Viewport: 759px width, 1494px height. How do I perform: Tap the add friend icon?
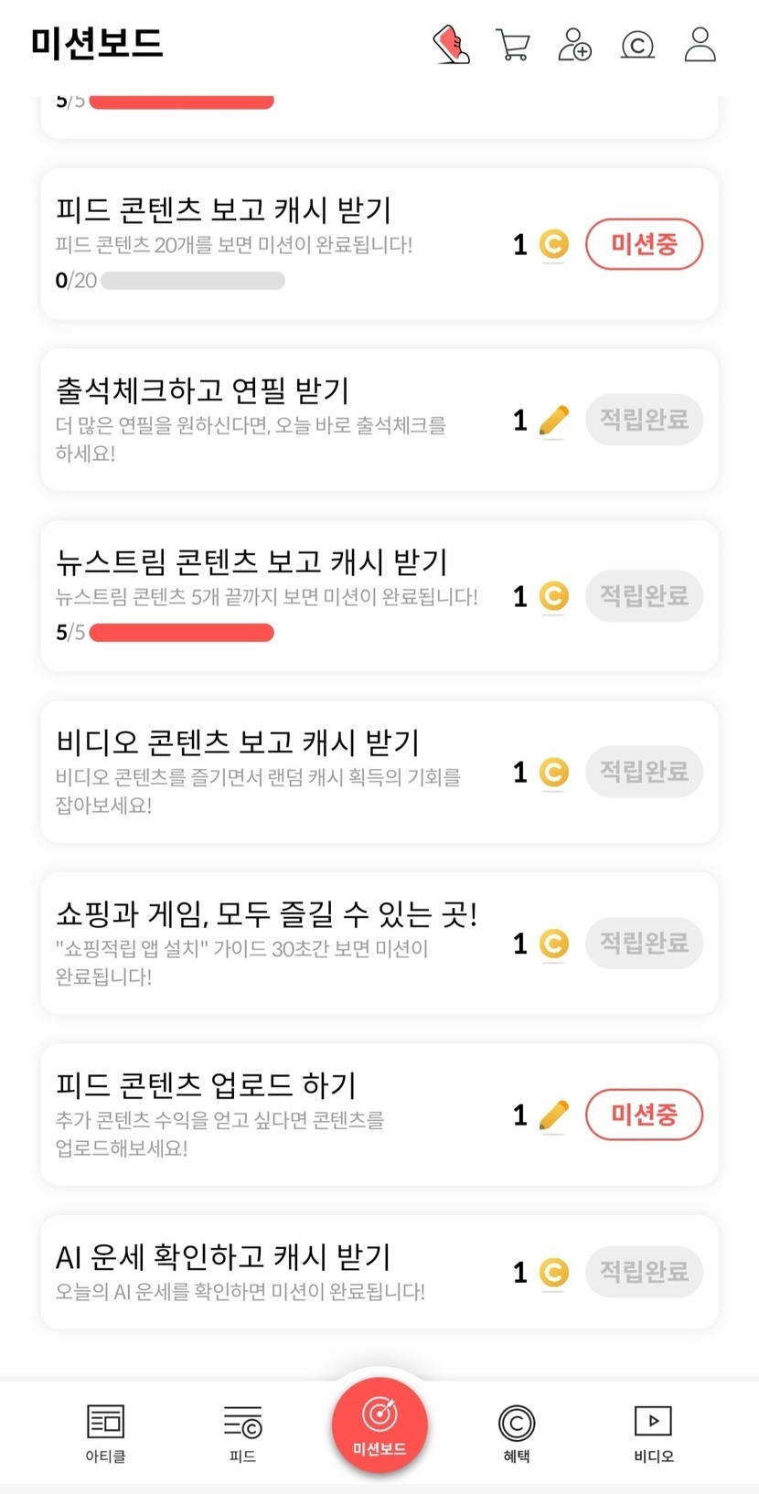pos(574,44)
